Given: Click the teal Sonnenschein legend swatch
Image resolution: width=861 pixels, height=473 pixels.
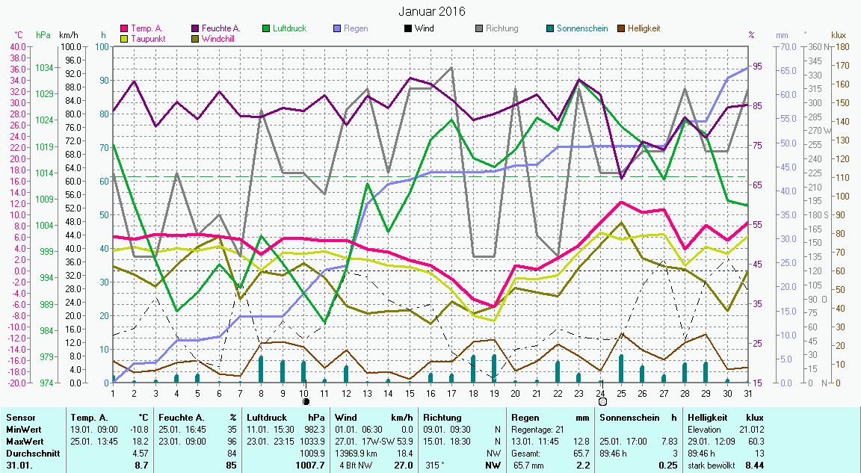Looking at the screenshot, I should (x=550, y=28).
